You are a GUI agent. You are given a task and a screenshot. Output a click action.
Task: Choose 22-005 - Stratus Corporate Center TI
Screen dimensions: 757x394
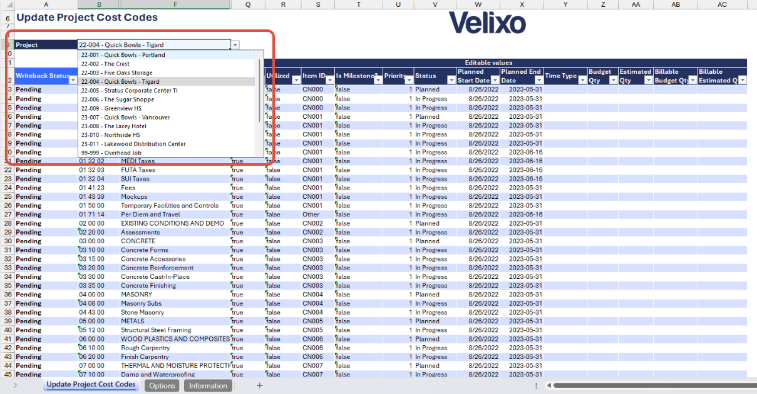(167, 90)
